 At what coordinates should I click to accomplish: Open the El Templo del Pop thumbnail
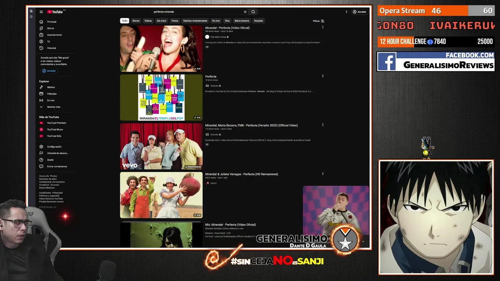(161, 97)
